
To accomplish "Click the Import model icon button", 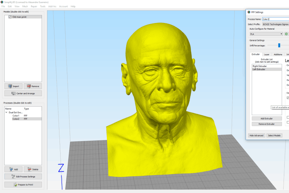I will 13,86.
